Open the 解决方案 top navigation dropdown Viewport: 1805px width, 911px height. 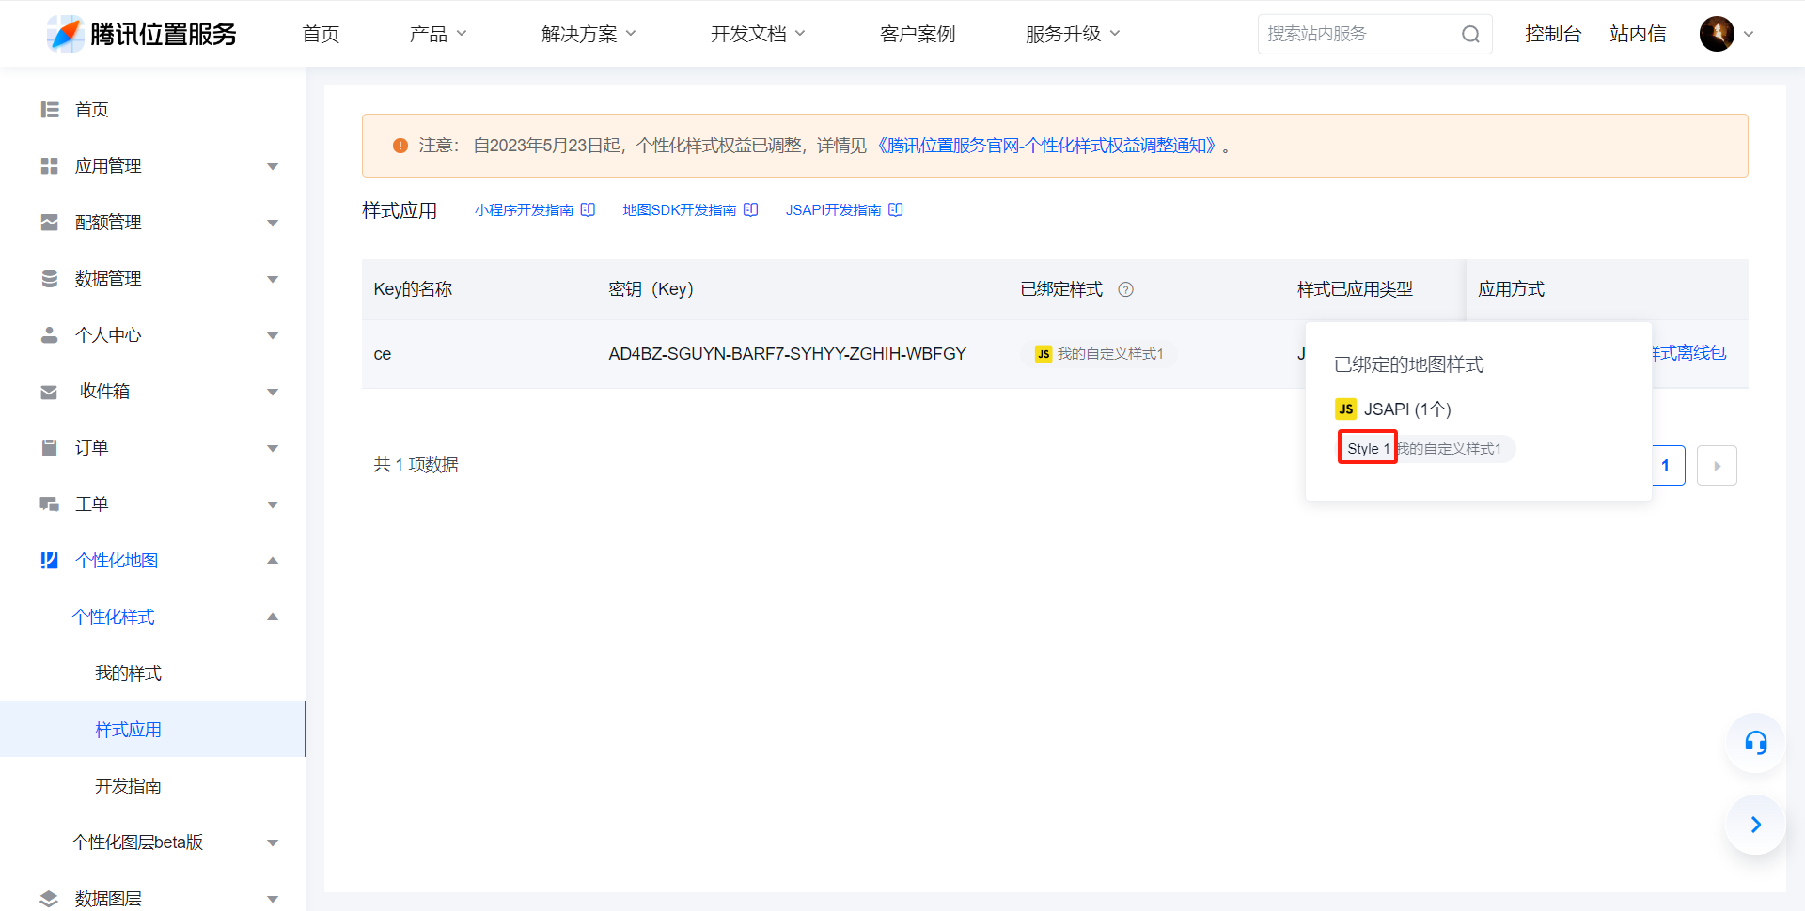pyautogui.click(x=589, y=34)
